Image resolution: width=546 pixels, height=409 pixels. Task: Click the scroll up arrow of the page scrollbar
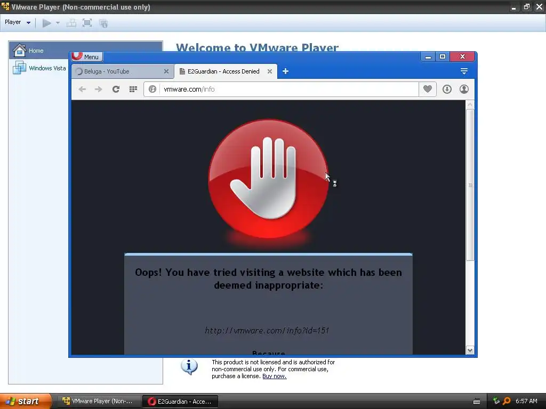[470, 104]
